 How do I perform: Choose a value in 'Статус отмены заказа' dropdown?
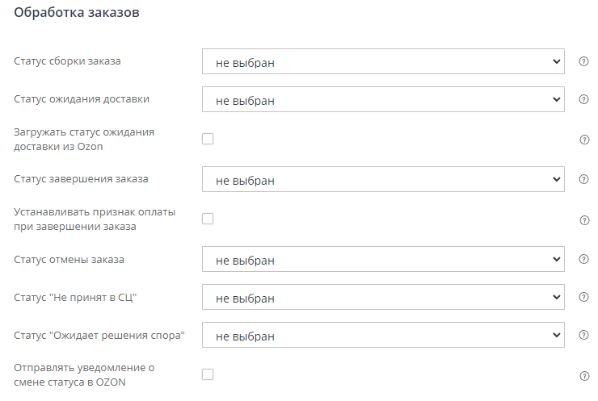382,260
